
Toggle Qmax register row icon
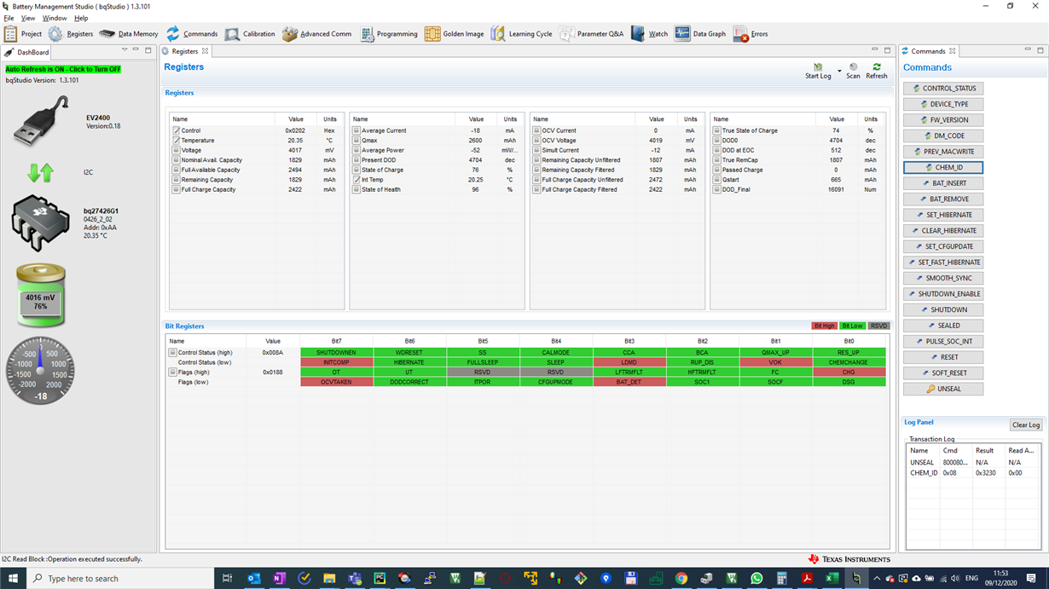point(356,141)
